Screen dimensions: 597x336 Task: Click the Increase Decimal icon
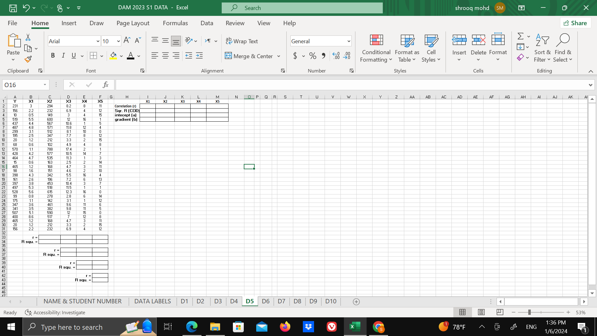336,56
